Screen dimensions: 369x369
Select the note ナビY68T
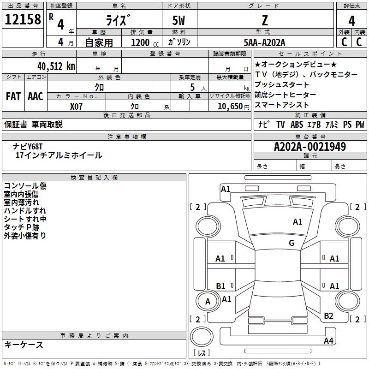tap(28, 147)
